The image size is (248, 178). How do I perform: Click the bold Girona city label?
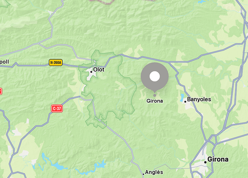click(x=218, y=159)
